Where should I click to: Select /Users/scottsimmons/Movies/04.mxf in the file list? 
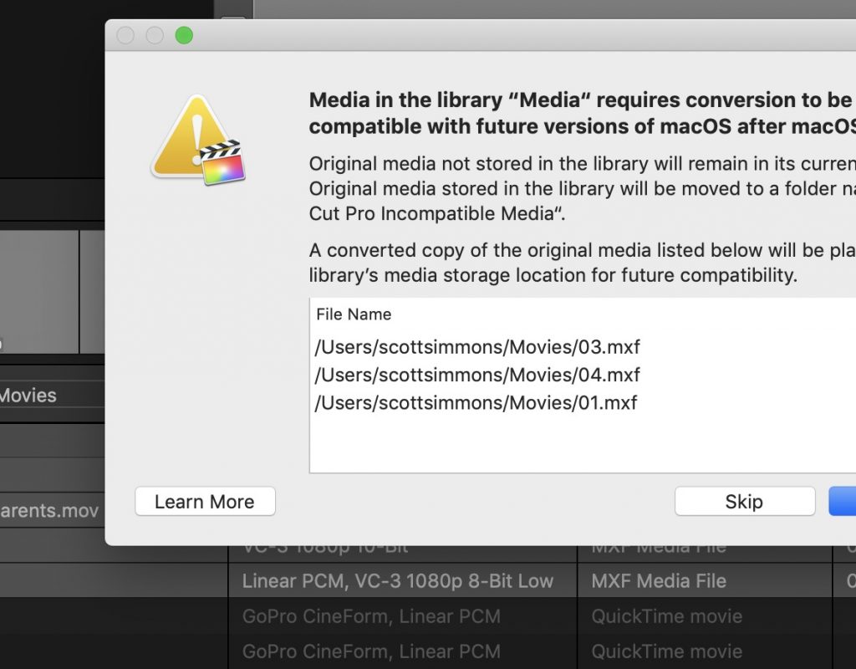[x=477, y=375]
